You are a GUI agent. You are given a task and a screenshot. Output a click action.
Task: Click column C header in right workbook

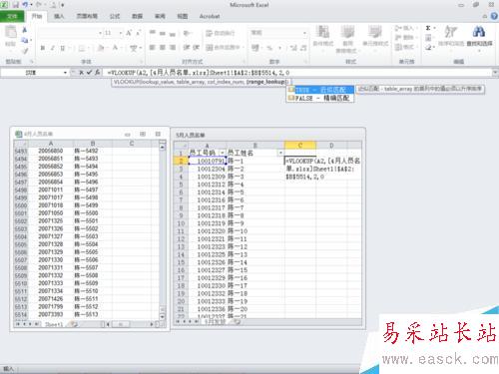click(x=300, y=145)
